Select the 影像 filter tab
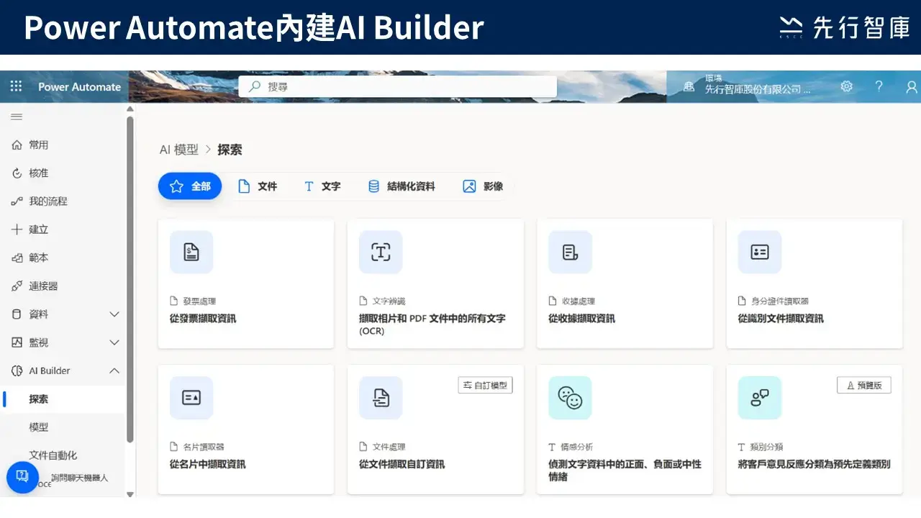This screenshot has width=921, height=518. [x=483, y=186]
